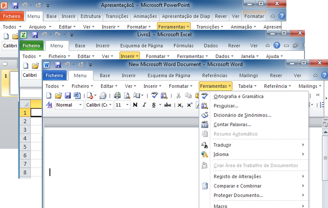The image size is (328, 208).
Task: Open Excel Dados menu dropdown
Action: 224,56
